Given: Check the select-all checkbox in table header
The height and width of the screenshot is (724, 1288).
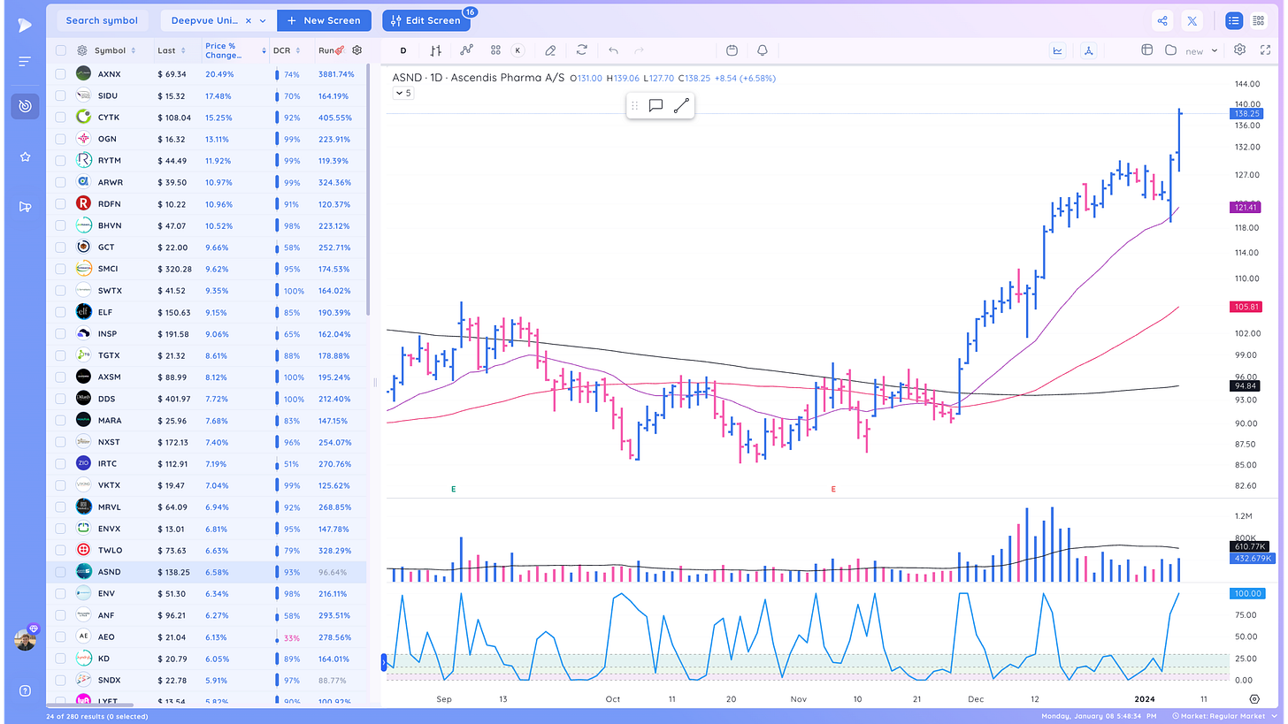Looking at the screenshot, I should 60,50.
